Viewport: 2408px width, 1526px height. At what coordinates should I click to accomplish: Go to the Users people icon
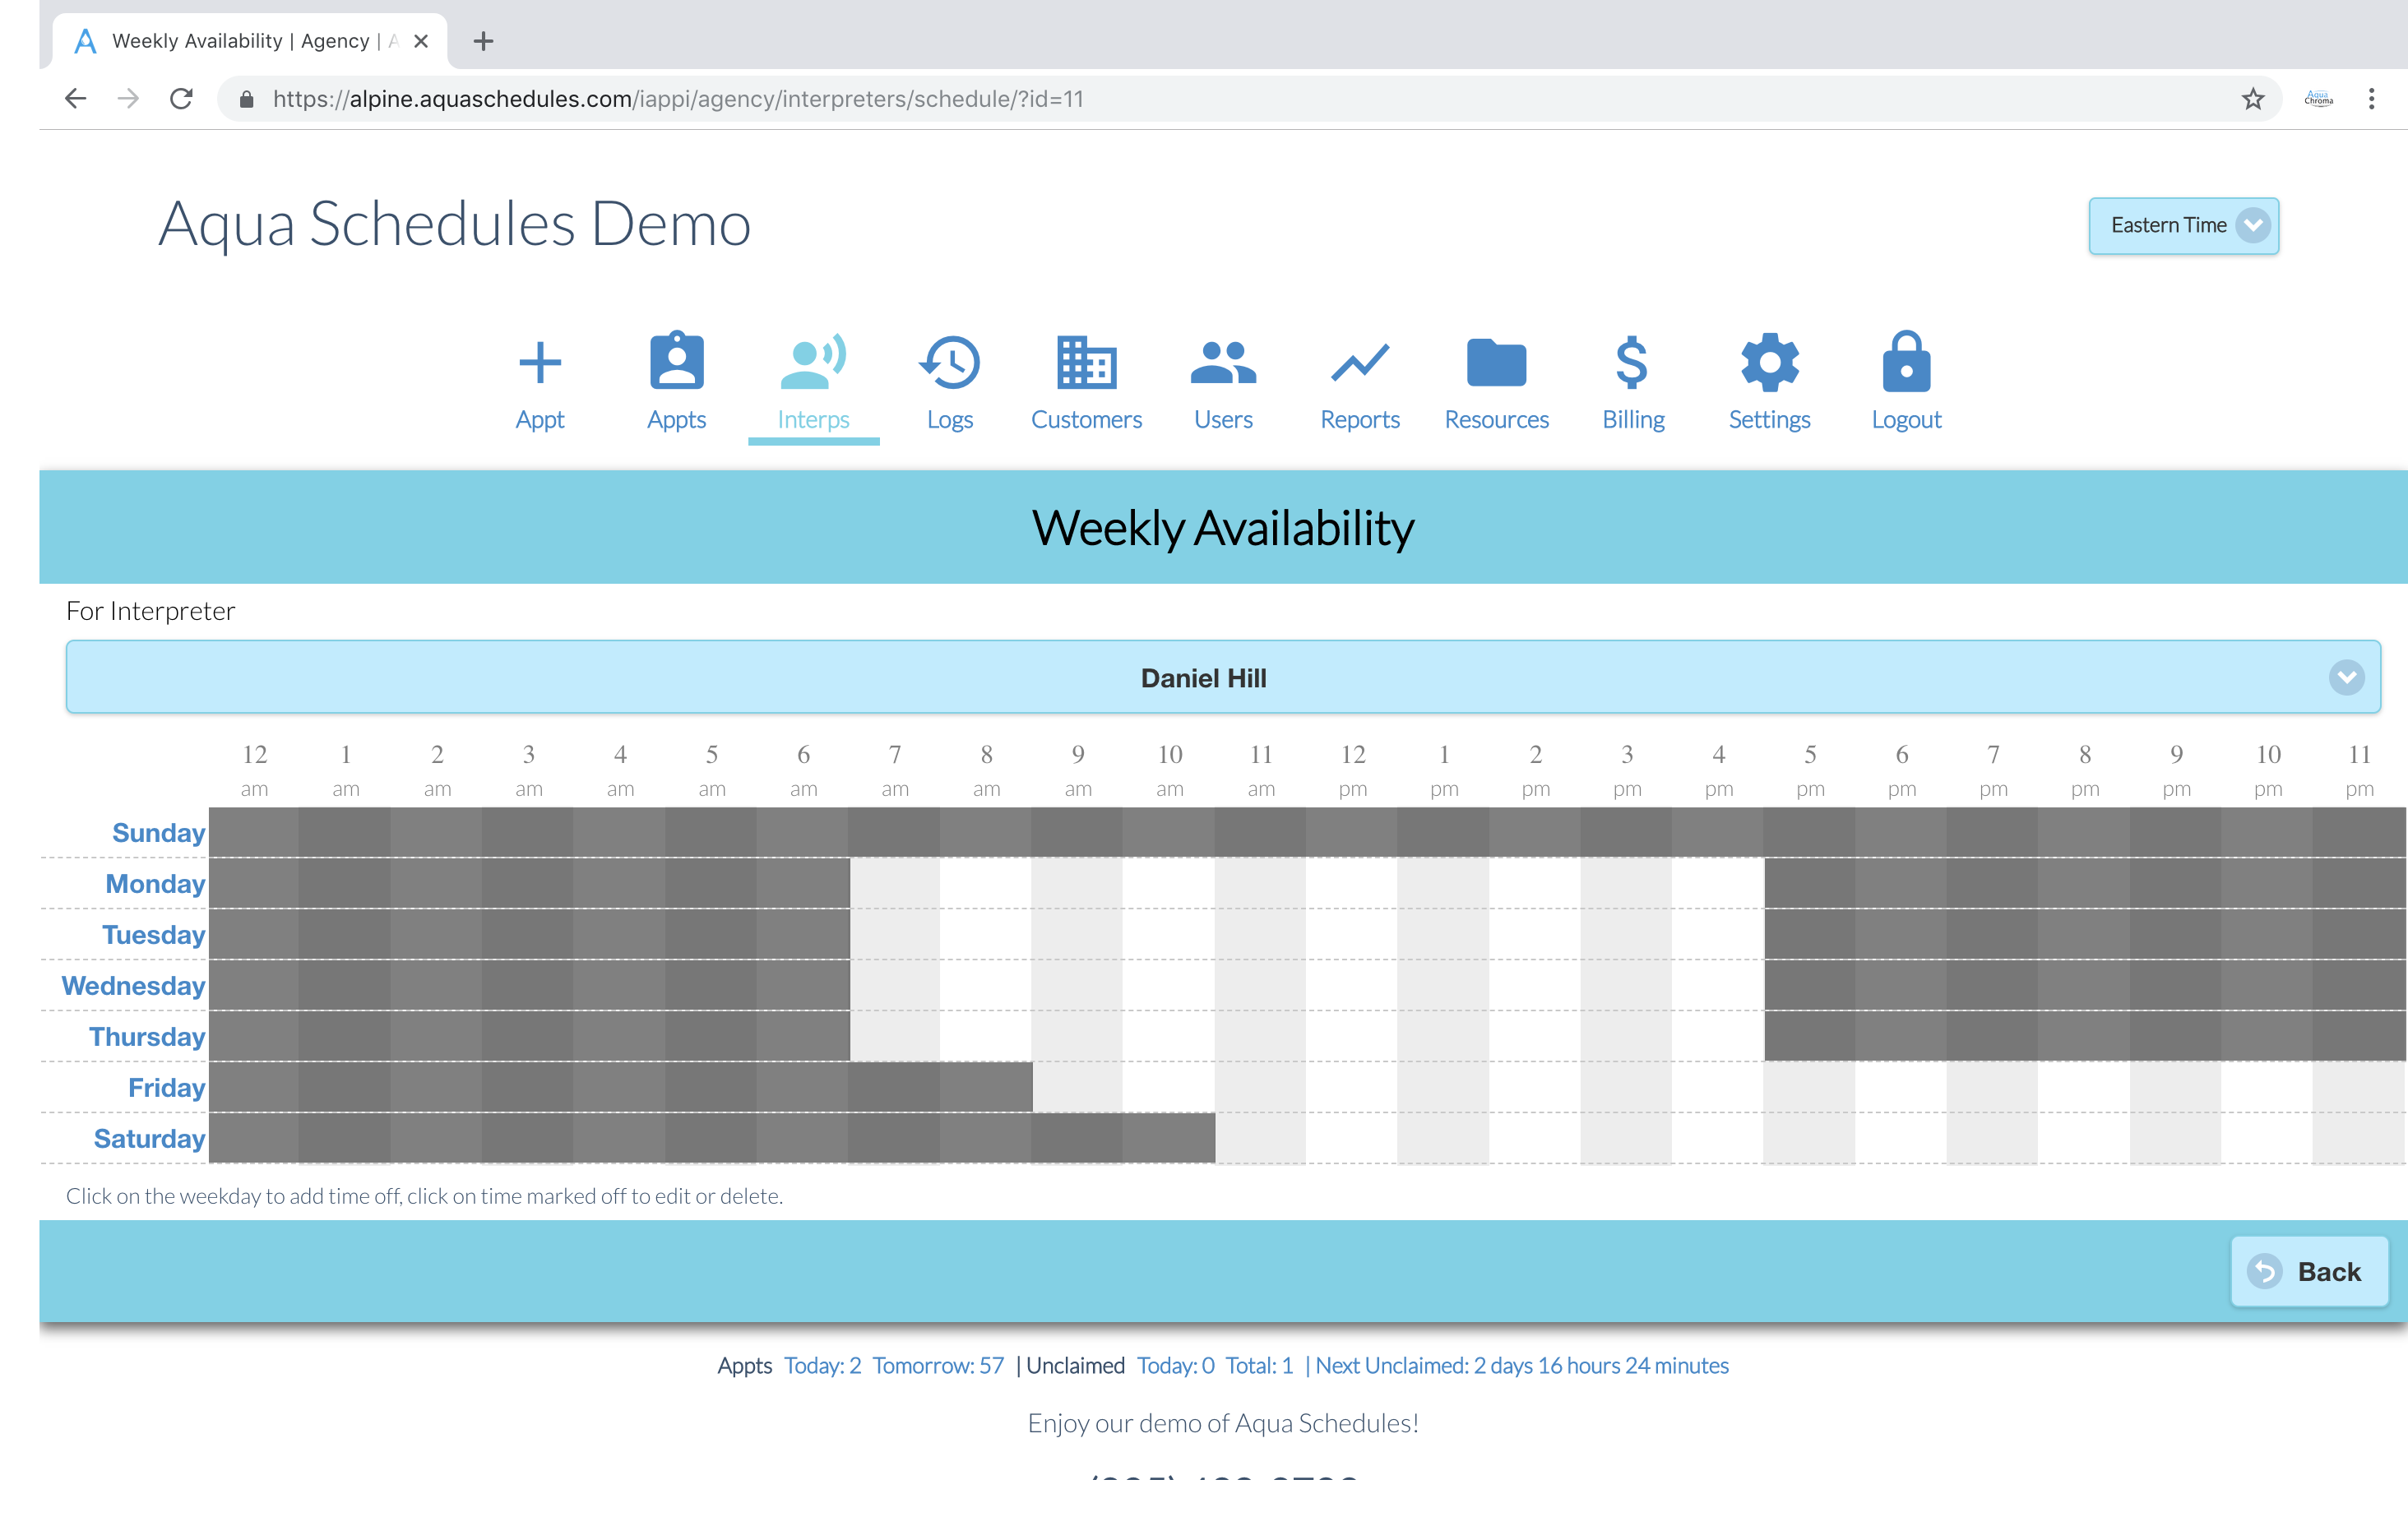click(x=1223, y=362)
